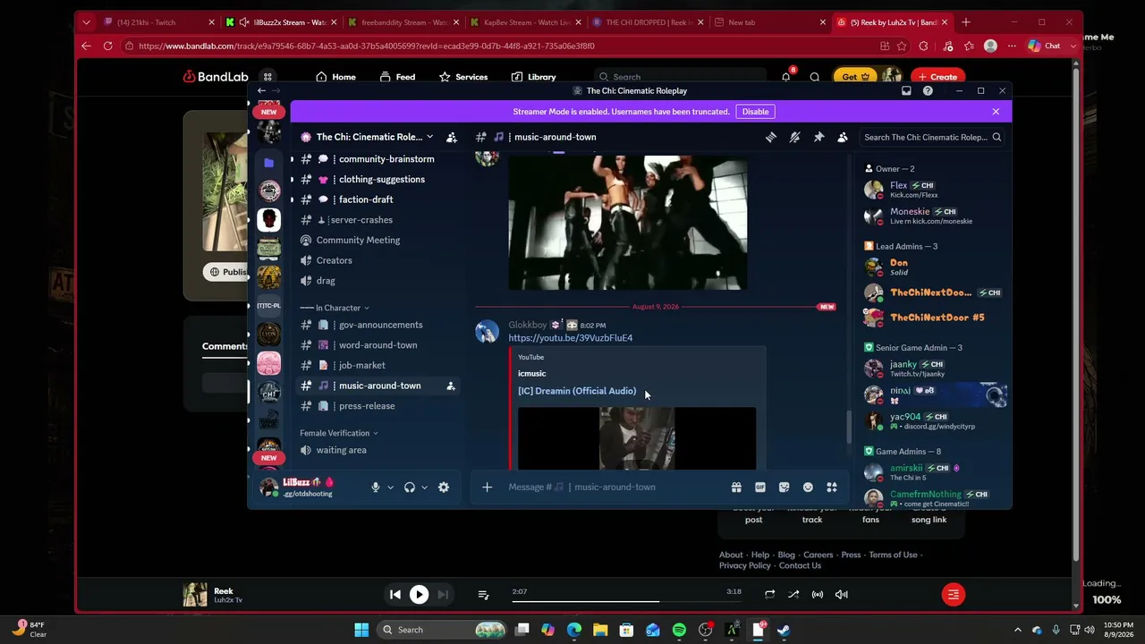Collapse the Female Verification category
Image resolution: width=1145 pixels, height=644 pixels.
(339, 433)
